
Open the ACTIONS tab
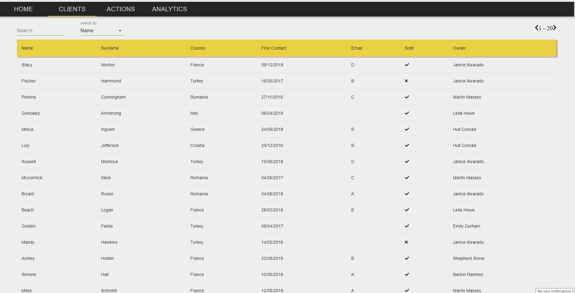point(121,9)
